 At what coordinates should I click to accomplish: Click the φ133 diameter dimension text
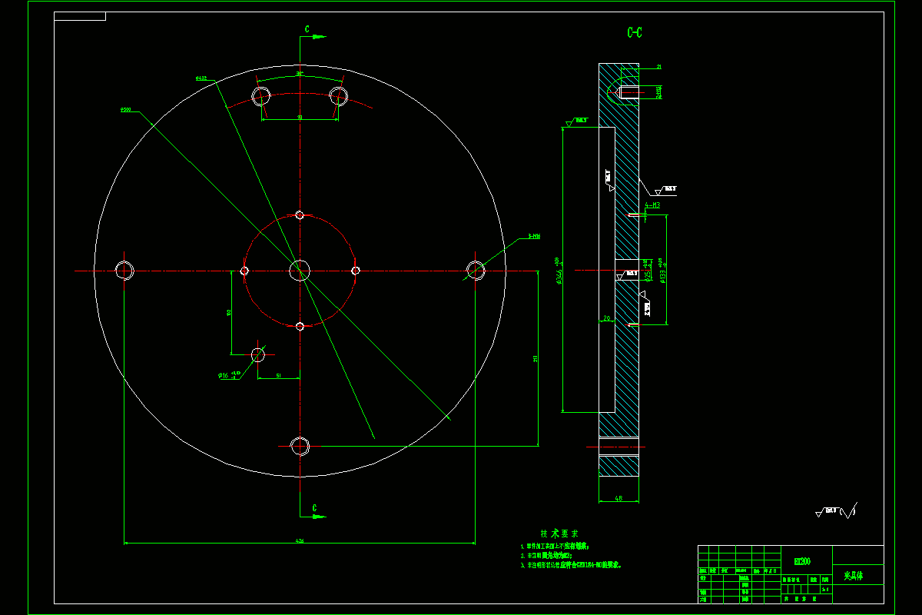point(662,269)
